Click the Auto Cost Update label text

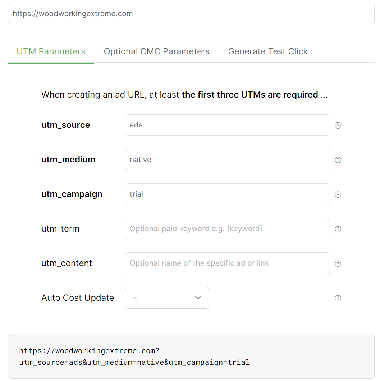(x=78, y=298)
